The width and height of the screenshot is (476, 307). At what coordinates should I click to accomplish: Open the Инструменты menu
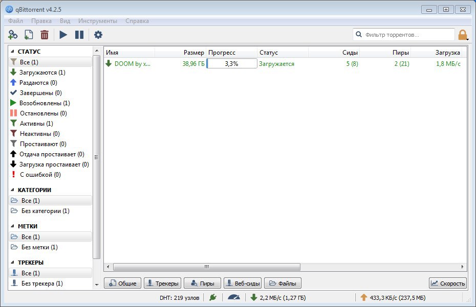[98, 21]
